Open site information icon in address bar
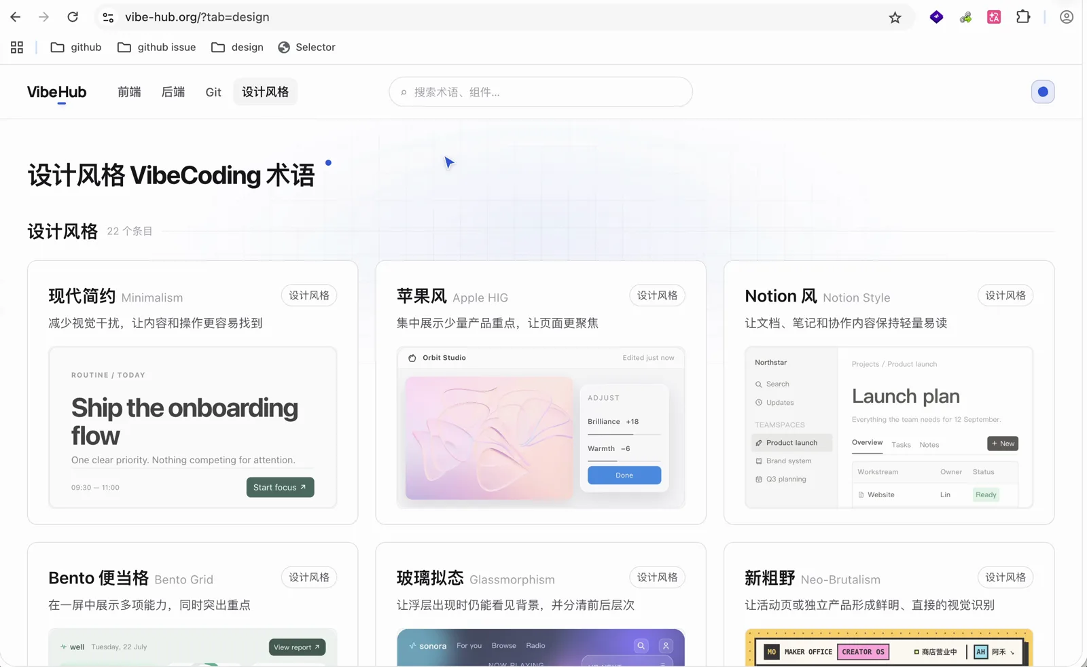 pyautogui.click(x=108, y=17)
